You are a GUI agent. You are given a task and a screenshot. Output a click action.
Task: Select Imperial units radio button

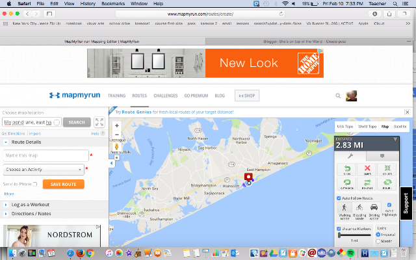pos(378,235)
